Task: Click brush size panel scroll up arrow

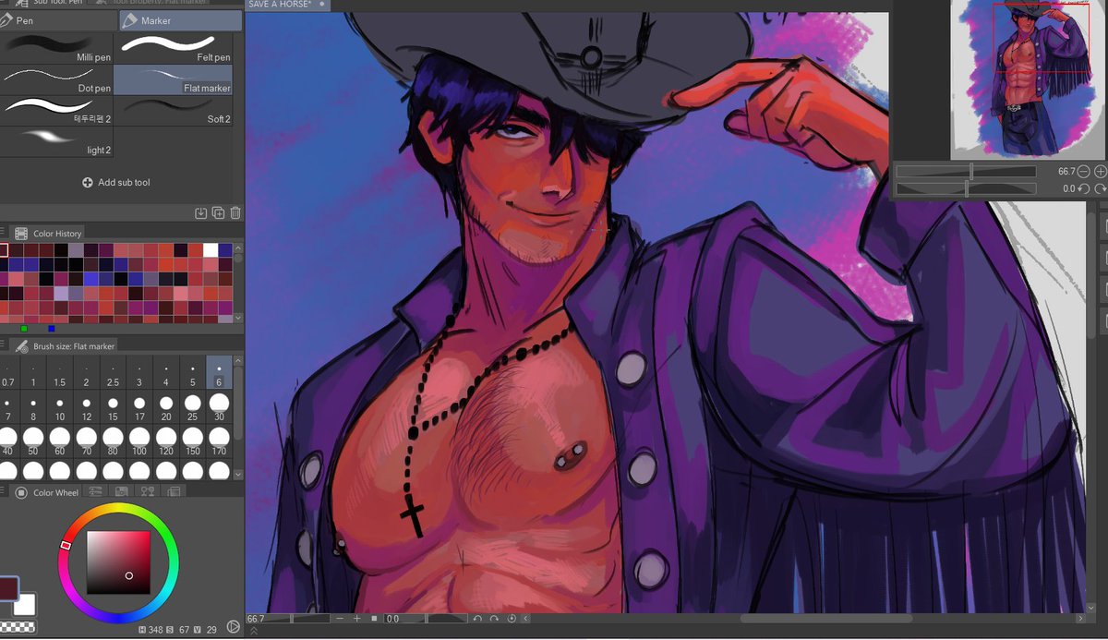Action: (x=238, y=362)
